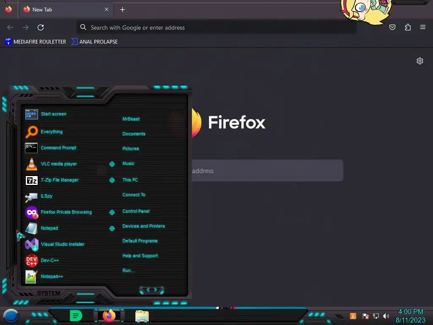Viewport: 433px width, 325px height.
Task: Expand Firefox Private Browsing jump list
Action: click(112, 212)
